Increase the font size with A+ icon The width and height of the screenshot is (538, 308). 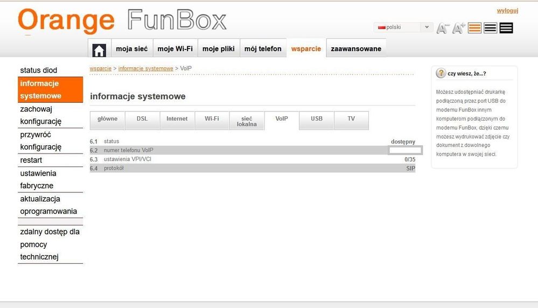point(459,28)
